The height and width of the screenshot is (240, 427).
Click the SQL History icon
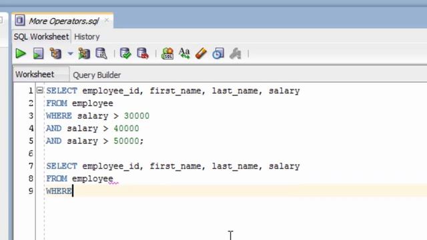pyautogui.click(x=218, y=53)
